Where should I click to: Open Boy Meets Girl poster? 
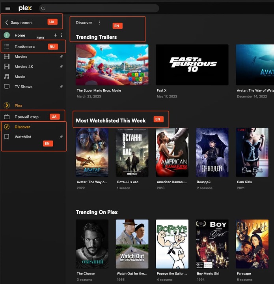[212, 244]
